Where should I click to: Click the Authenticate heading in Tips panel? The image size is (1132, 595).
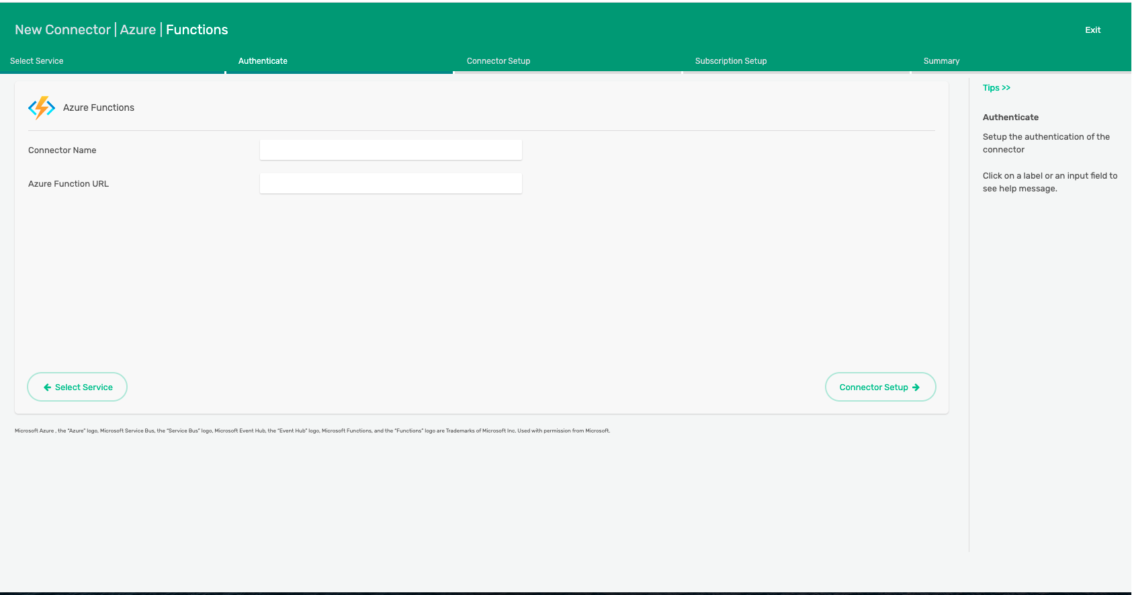1010,118
